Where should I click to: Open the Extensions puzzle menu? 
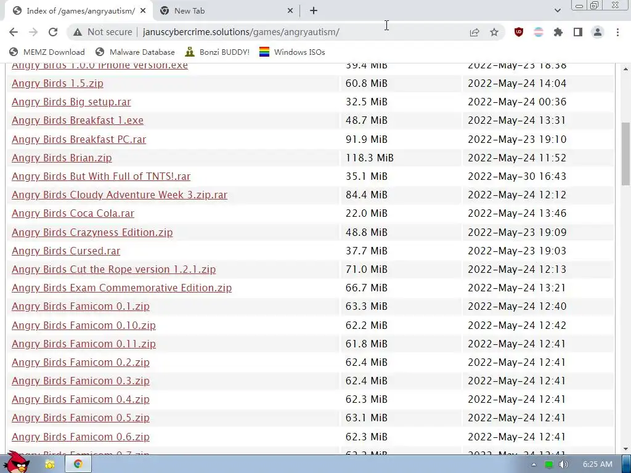[x=558, y=32]
